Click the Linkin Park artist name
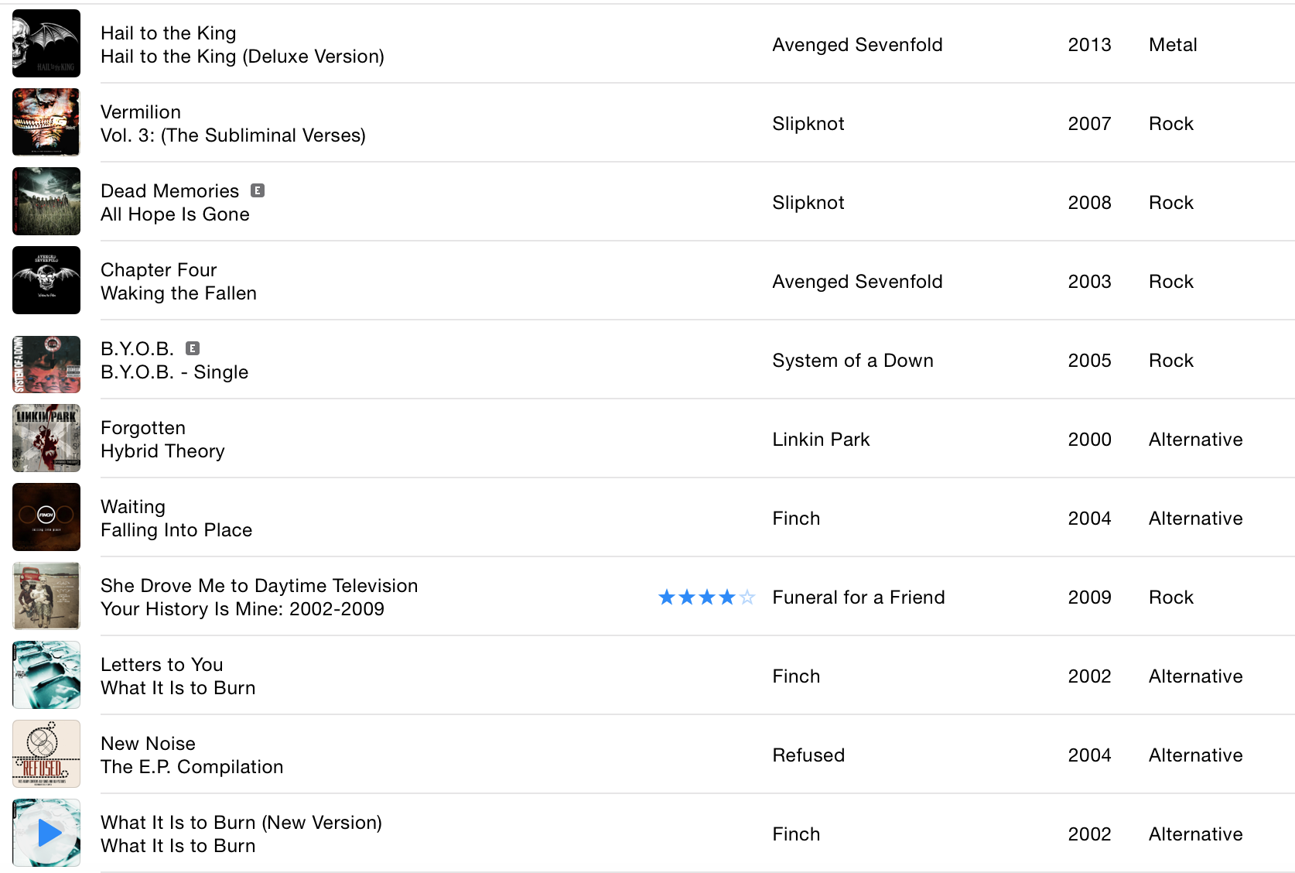The height and width of the screenshot is (873, 1295). click(821, 440)
